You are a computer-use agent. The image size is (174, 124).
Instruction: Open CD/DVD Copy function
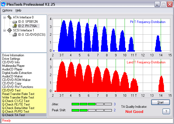point(12,83)
